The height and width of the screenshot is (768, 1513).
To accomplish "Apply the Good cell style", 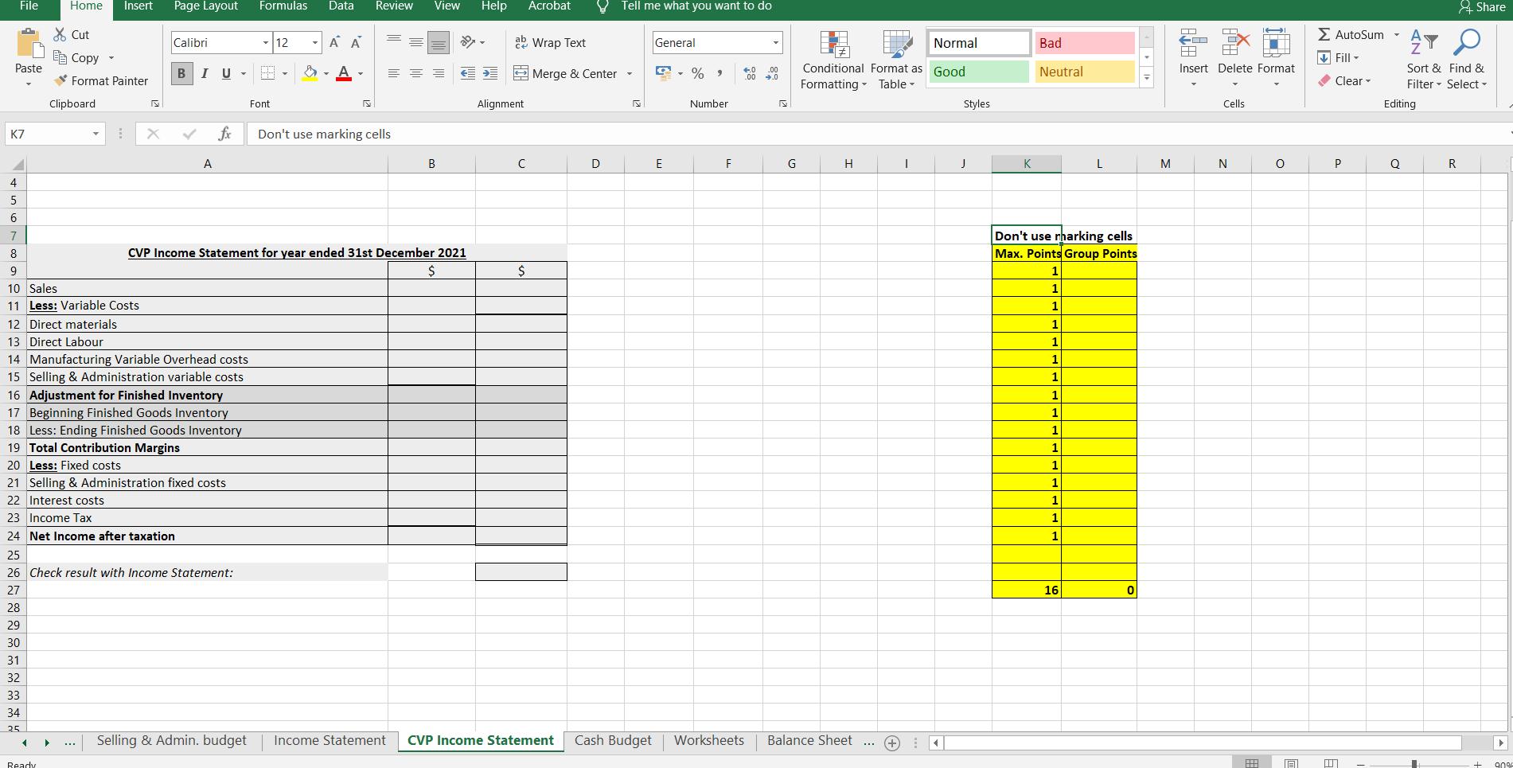I will [978, 72].
